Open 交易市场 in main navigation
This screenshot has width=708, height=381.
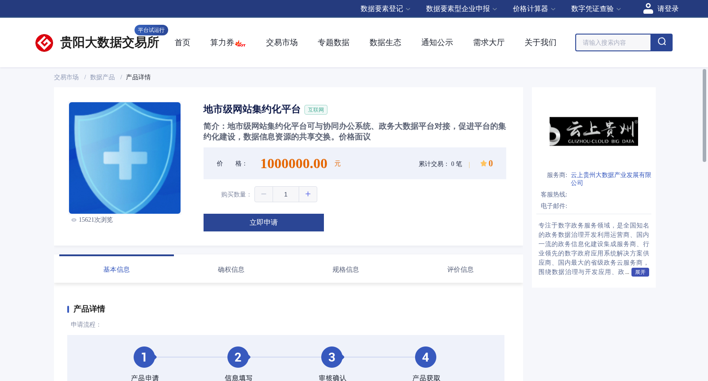click(x=282, y=42)
